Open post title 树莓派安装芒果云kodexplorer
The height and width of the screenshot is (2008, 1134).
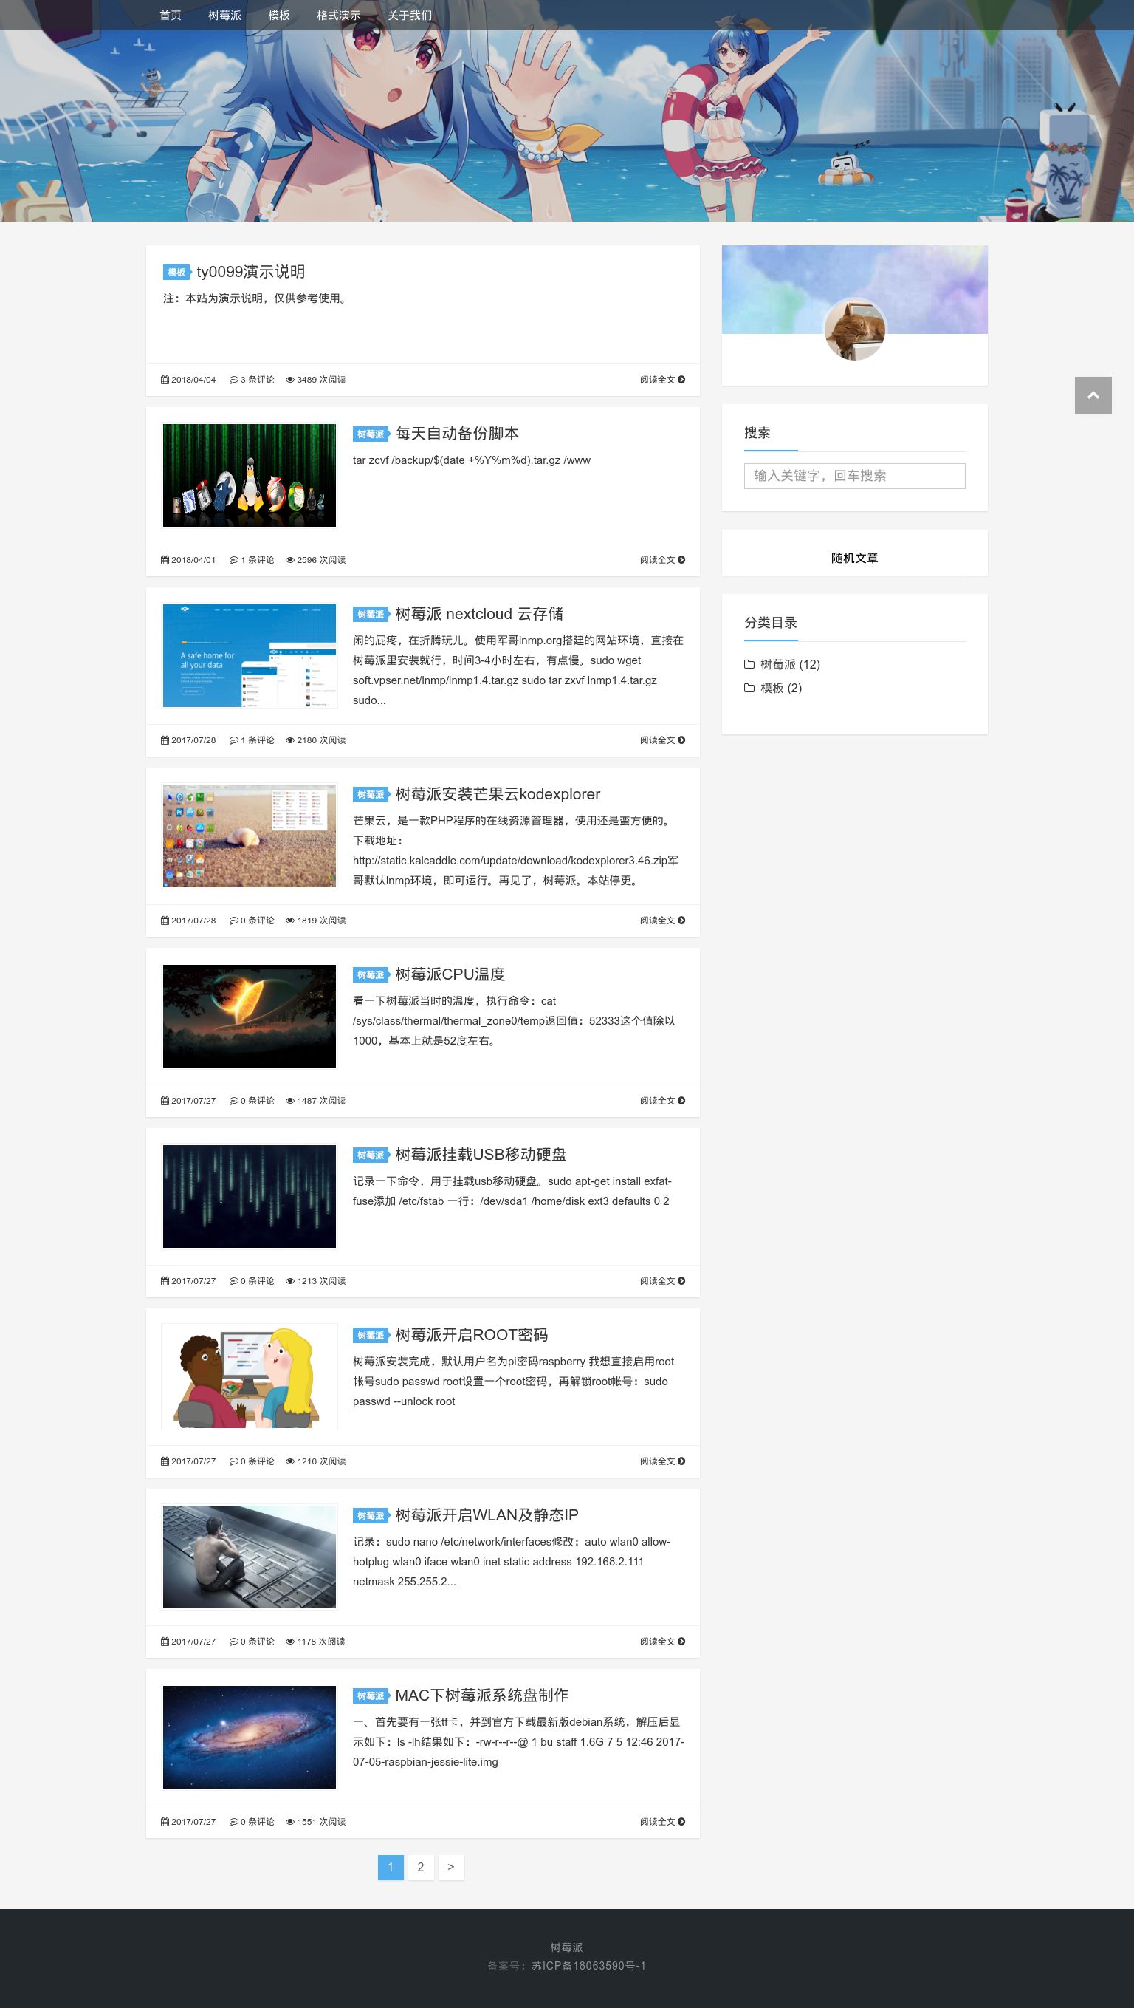498,793
